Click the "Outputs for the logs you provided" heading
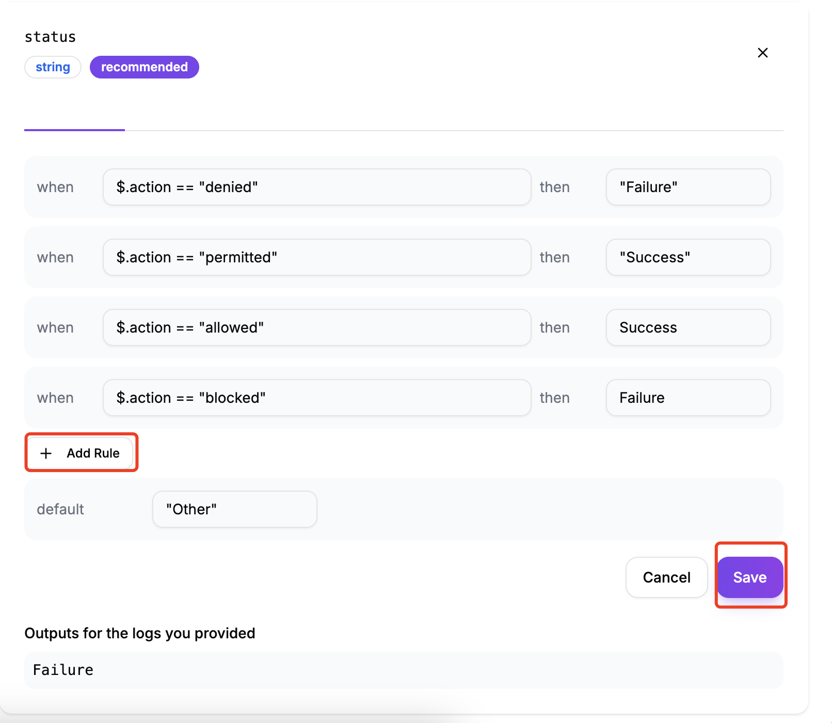Viewport: 832px width, 723px height. tap(140, 633)
